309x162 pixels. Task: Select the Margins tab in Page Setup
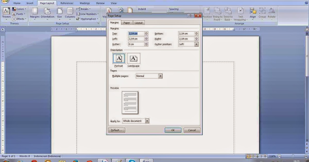pyautogui.click(x=114, y=23)
